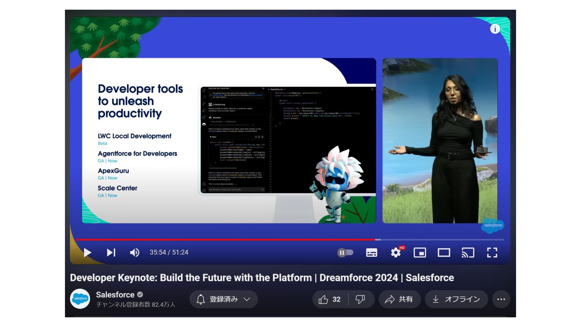
Task: Mute the video volume
Action: [x=134, y=253]
